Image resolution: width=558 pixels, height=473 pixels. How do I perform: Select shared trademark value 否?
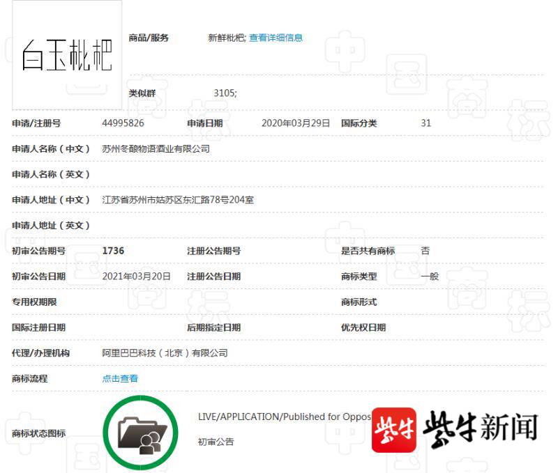[425, 251]
